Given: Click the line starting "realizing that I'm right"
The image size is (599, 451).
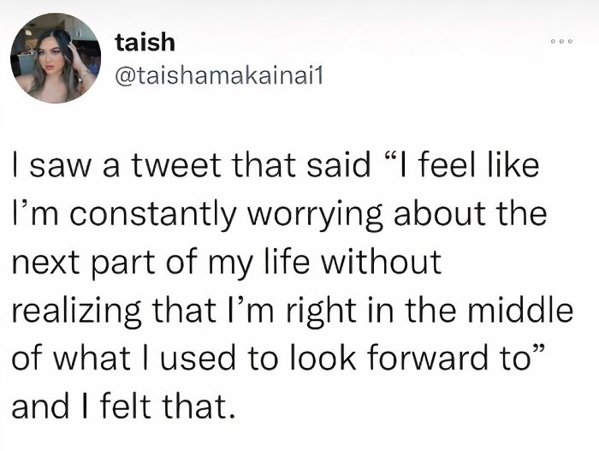Looking at the screenshot, I should pyautogui.click(x=291, y=311).
